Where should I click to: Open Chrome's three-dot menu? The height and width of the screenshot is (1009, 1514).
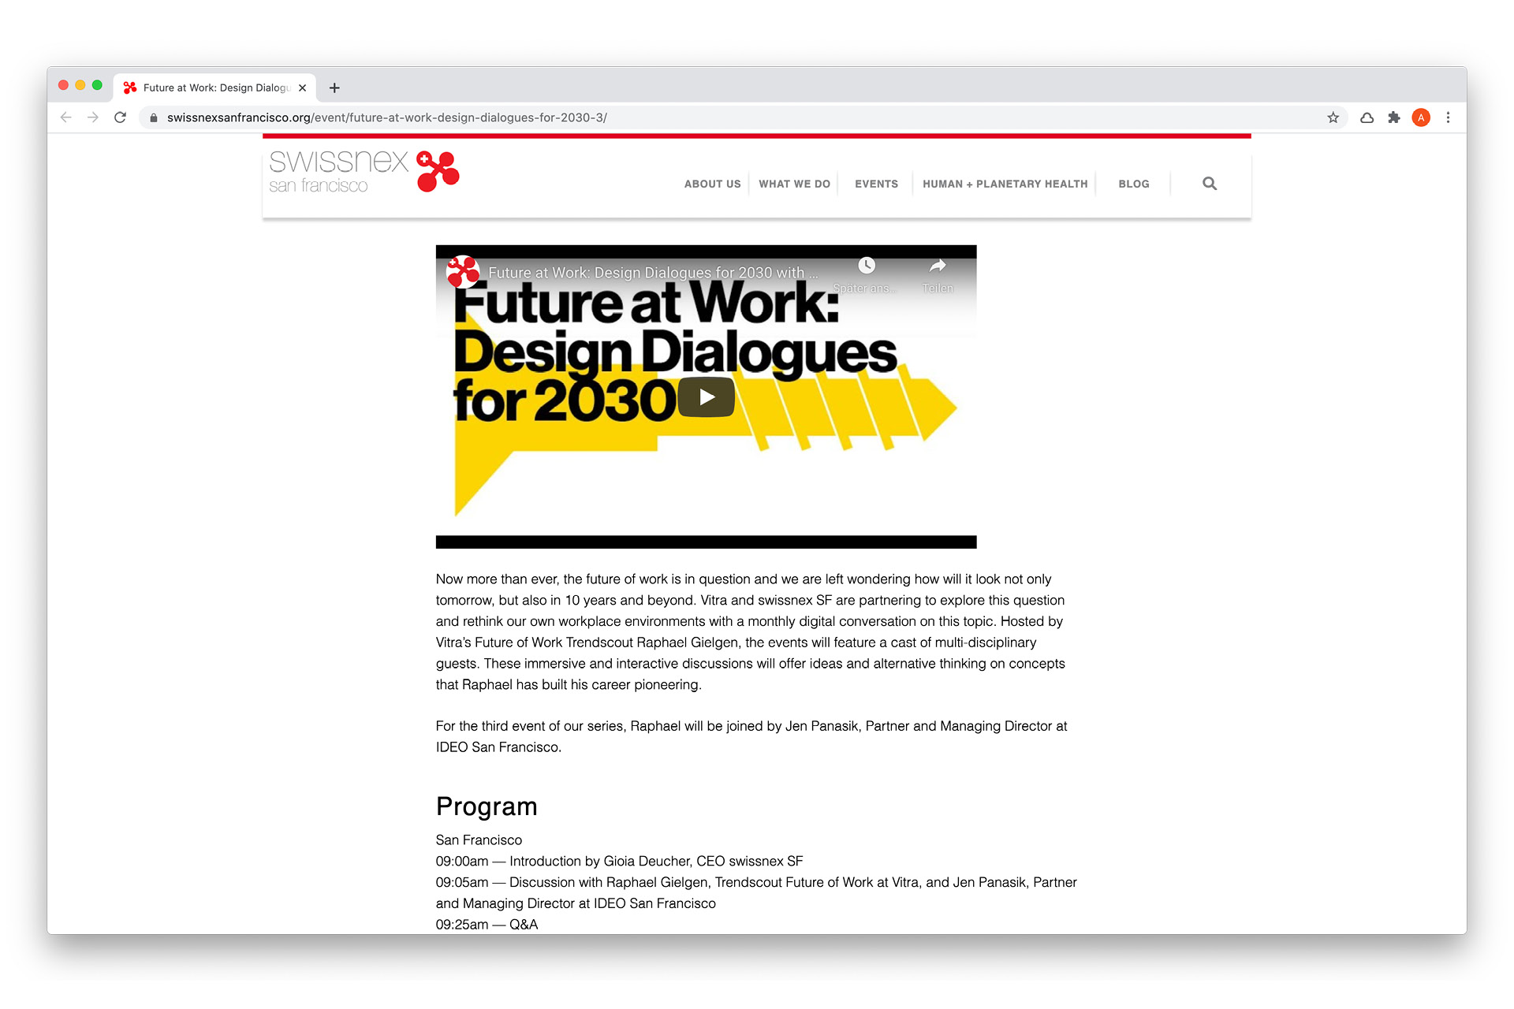tap(1448, 117)
